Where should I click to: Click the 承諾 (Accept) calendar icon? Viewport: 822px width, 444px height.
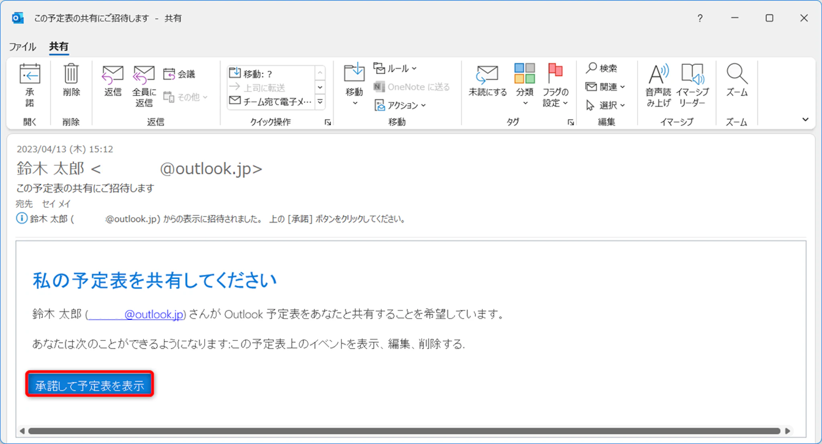click(30, 75)
